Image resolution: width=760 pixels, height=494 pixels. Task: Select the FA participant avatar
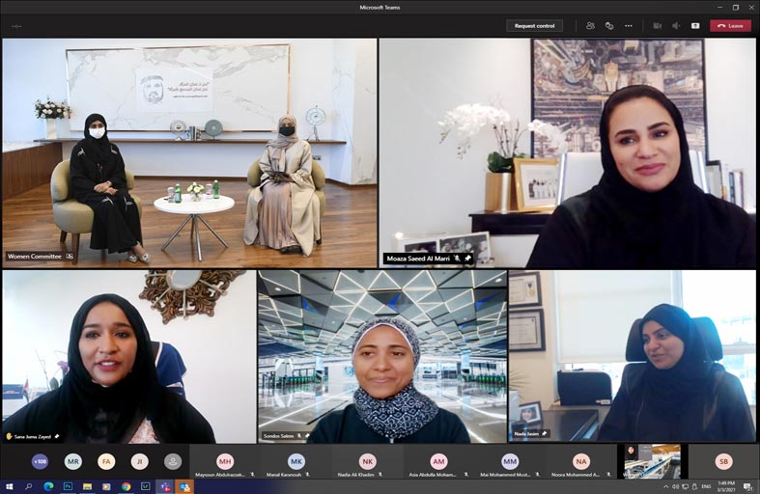tap(106, 461)
